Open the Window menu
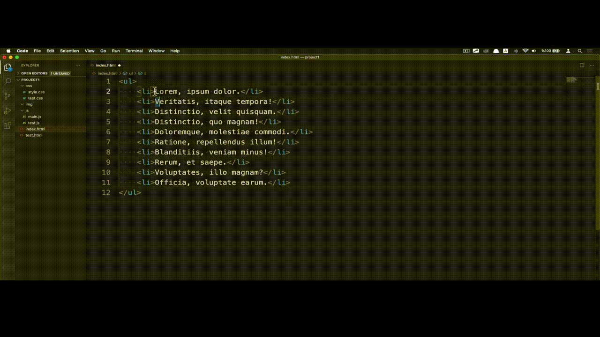Screen dimensions: 600x337 tap(157, 51)
